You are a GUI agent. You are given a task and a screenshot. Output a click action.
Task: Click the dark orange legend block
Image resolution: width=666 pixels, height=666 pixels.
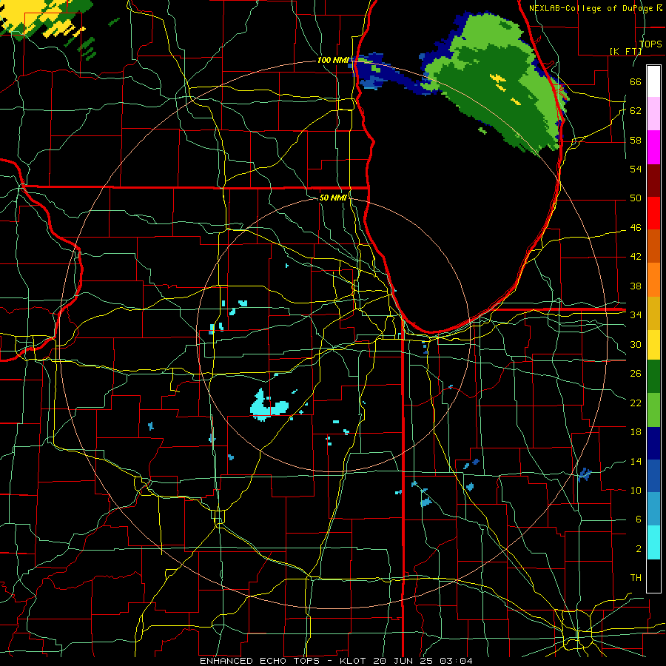point(653,246)
